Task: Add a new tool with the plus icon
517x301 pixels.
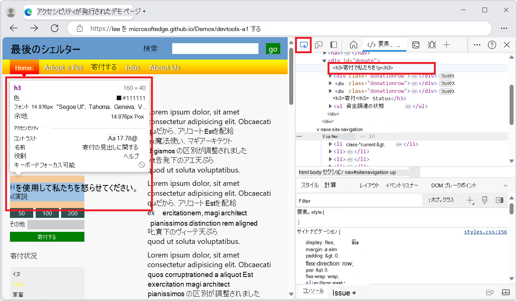Action: [447, 45]
